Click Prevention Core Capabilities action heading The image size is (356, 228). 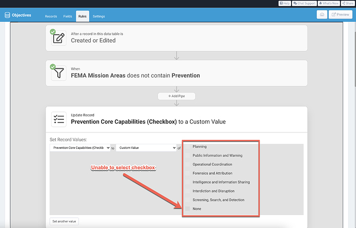(148, 121)
